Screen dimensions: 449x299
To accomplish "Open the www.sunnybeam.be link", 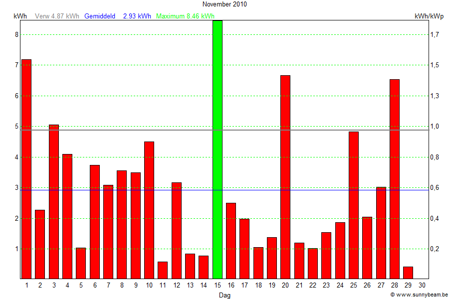I will (419, 295).
